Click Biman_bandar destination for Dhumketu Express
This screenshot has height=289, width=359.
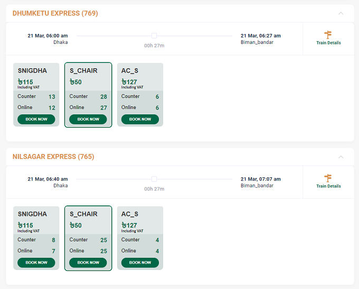tap(257, 42)
